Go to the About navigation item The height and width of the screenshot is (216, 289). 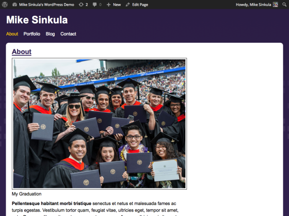12,34
